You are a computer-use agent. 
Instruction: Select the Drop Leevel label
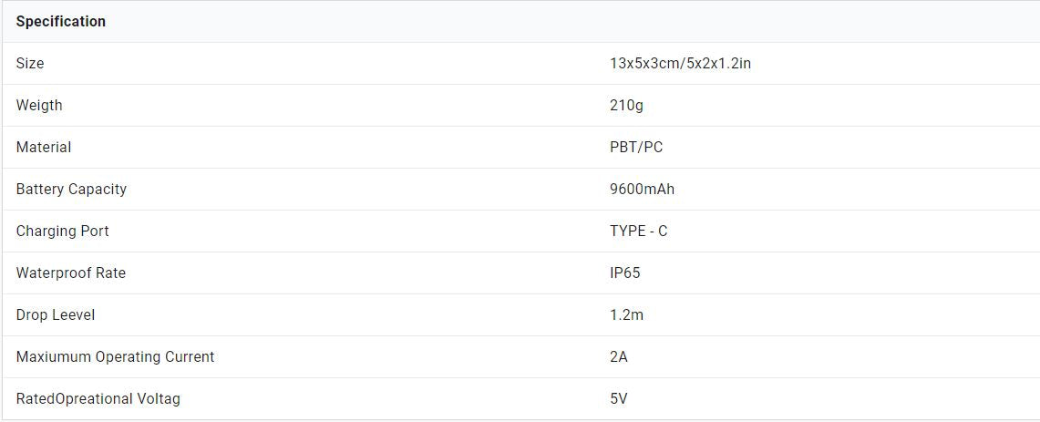56,314
